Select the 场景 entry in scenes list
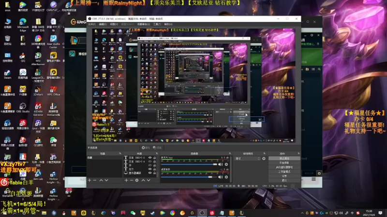 click(x=104, y=158)
